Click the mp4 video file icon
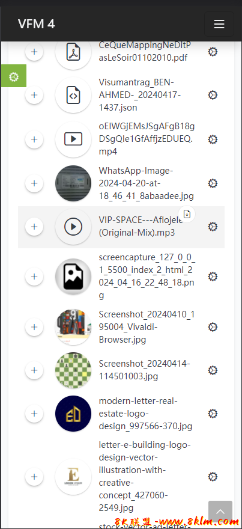The width and height of the screenshot is (242, 529). 73,139
